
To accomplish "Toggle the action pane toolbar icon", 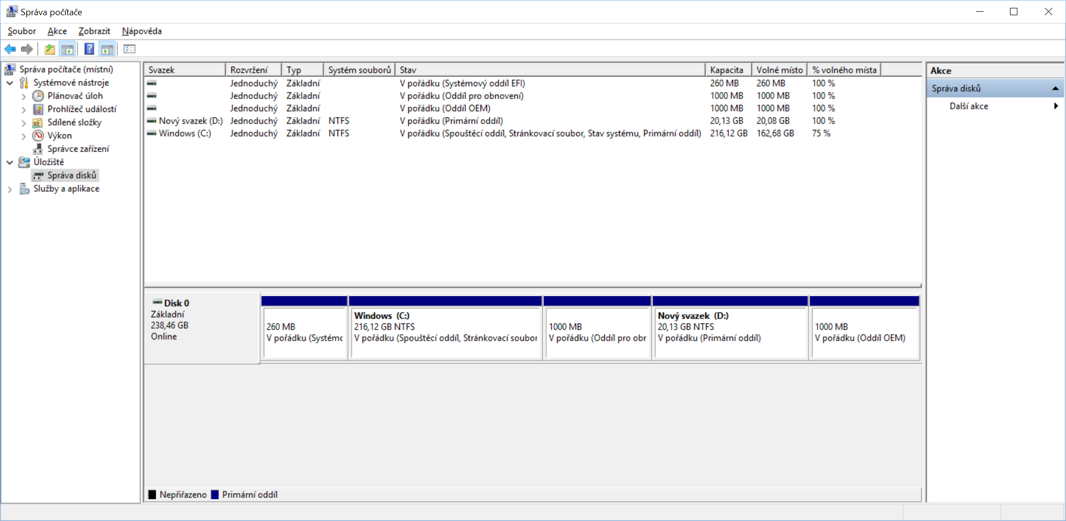I will point(107,49).
